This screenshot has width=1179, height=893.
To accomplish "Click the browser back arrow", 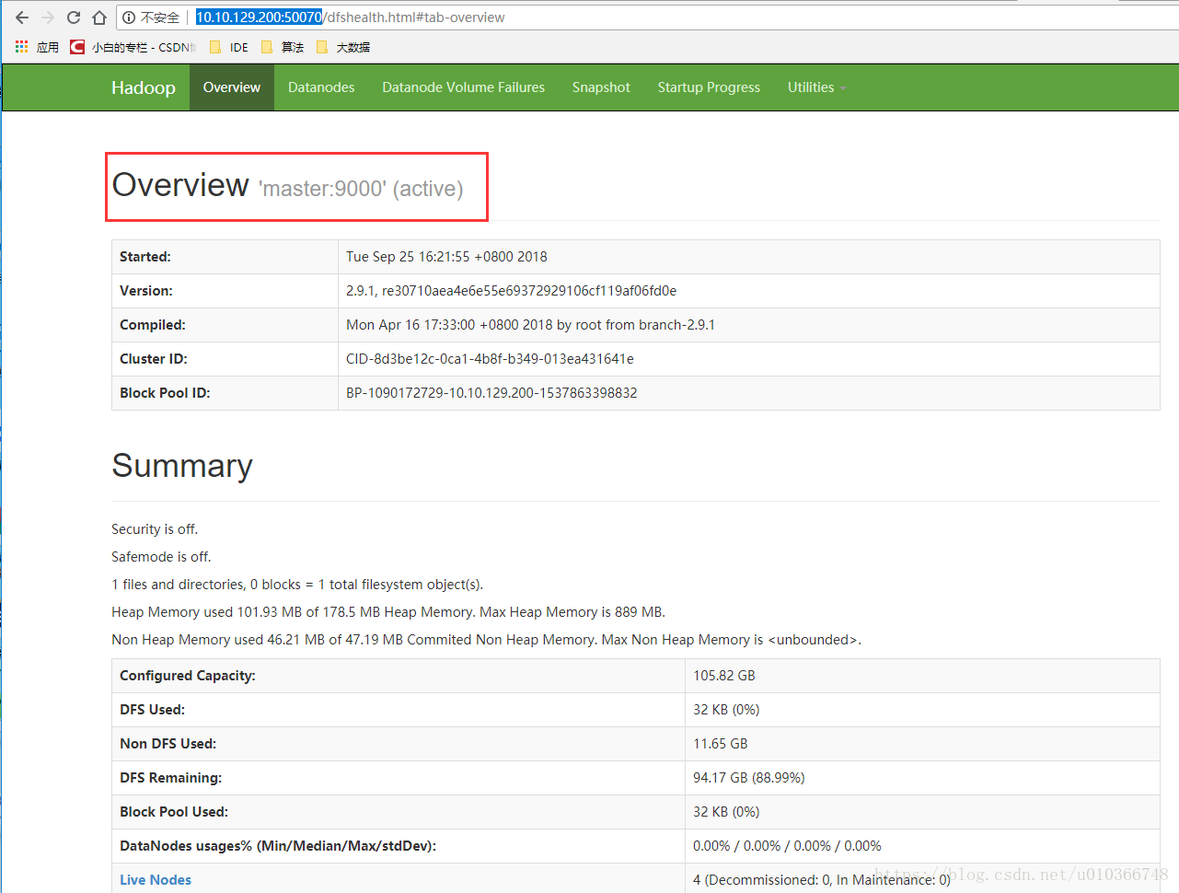I will [22, 17].
